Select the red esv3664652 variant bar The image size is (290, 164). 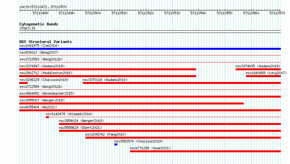[150, 97]
